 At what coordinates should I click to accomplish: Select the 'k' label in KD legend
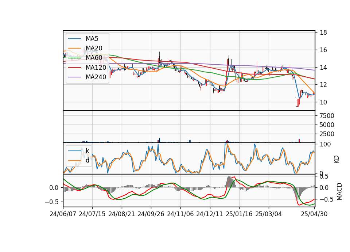87,151
